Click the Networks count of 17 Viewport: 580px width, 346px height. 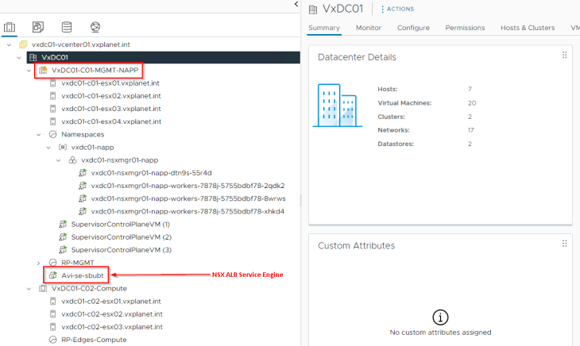tap(471, 130)
